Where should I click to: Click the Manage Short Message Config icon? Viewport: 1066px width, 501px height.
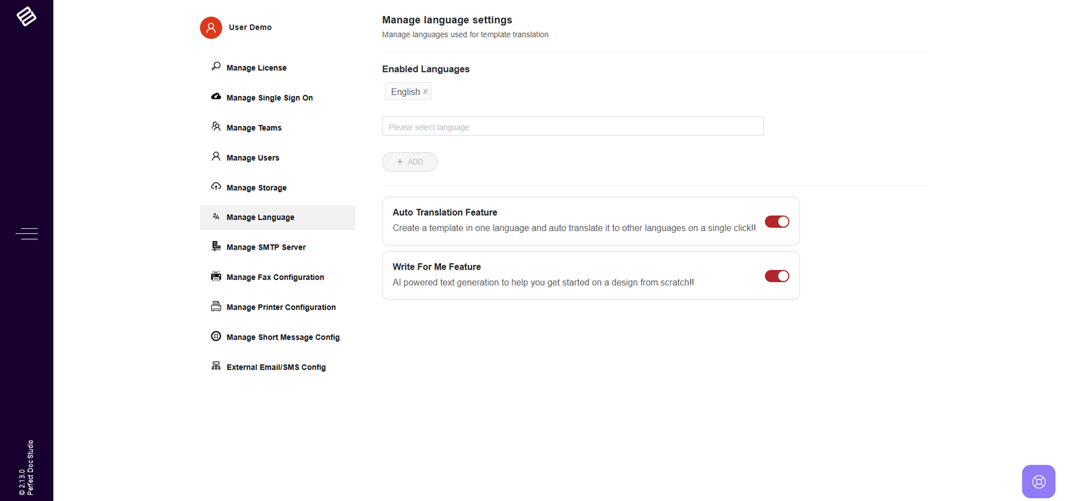tap(216, 336)
